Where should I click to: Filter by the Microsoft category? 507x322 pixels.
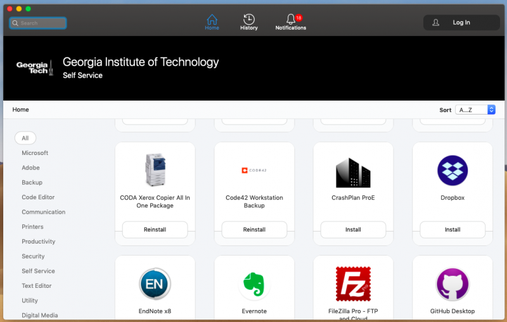pos(35,153)
